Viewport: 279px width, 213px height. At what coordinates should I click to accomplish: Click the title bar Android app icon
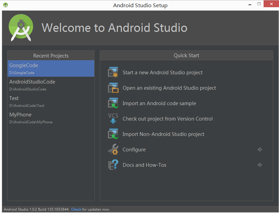point(5,5)
